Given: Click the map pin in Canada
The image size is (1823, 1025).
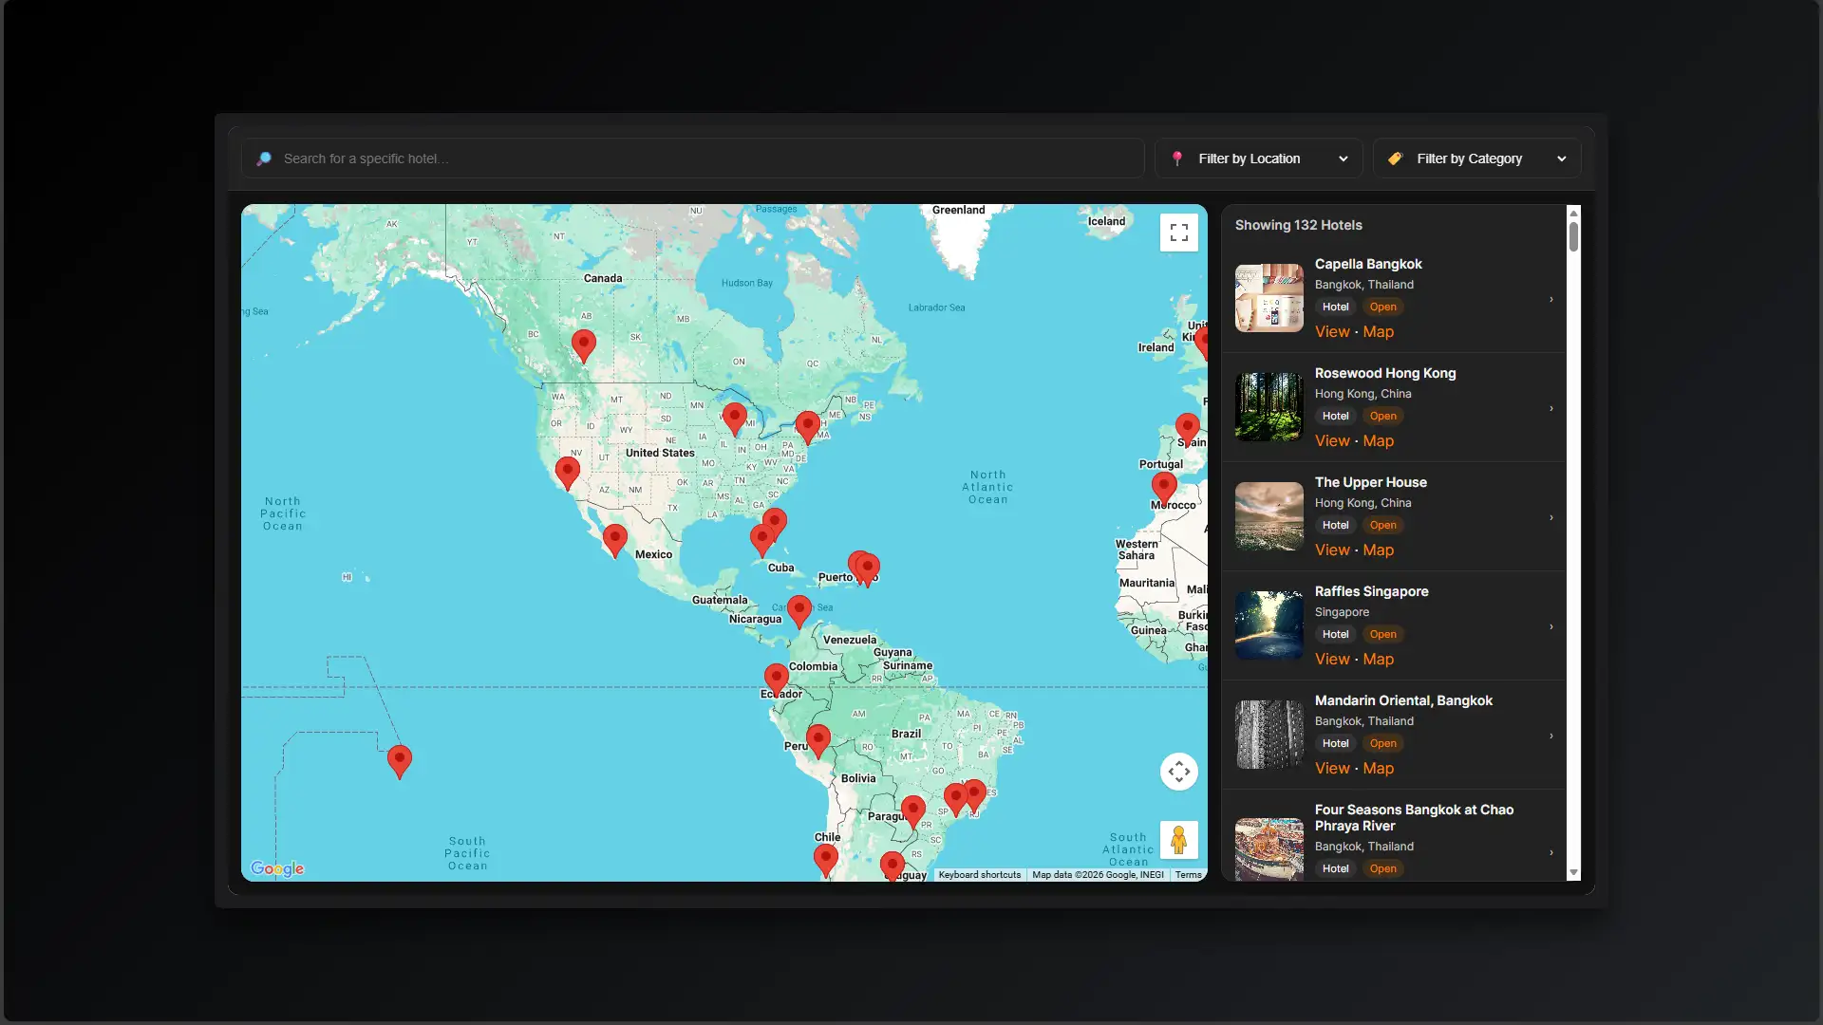Looking at the screenshot, I should (x=584, y=344).
